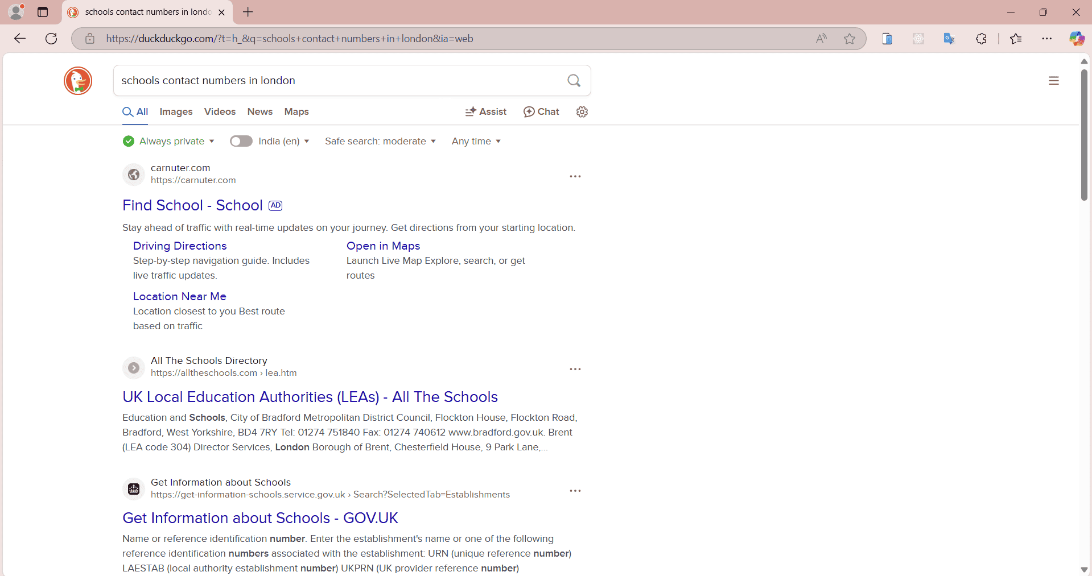The height and width of the screenshot is (576, 1092).
Task: Switch to the Images tab
Action: 176,112
